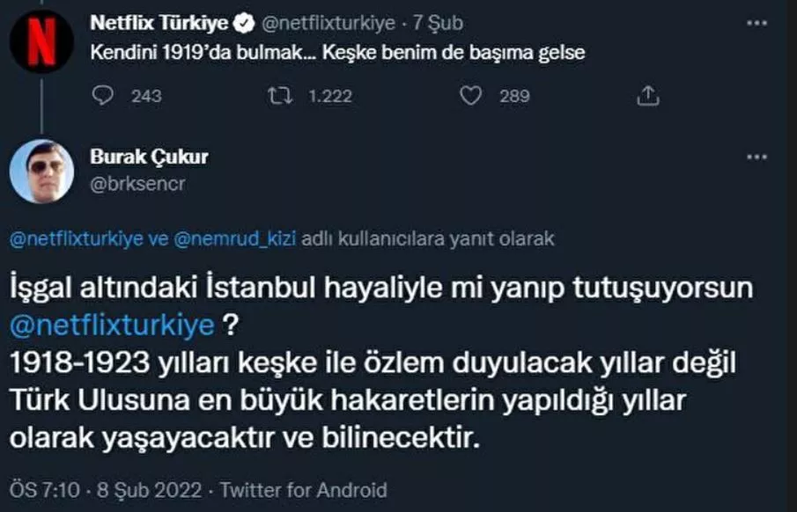
Task: Click the Burak Çukur display name
Action: pos(149,157)
